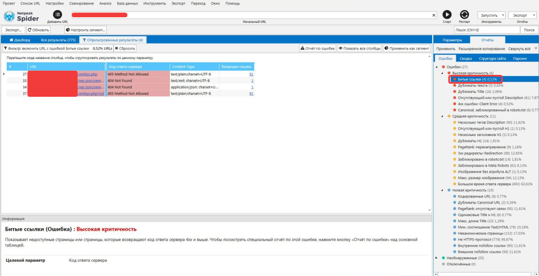Open the Сканирование menu

(x=81, y=3)
